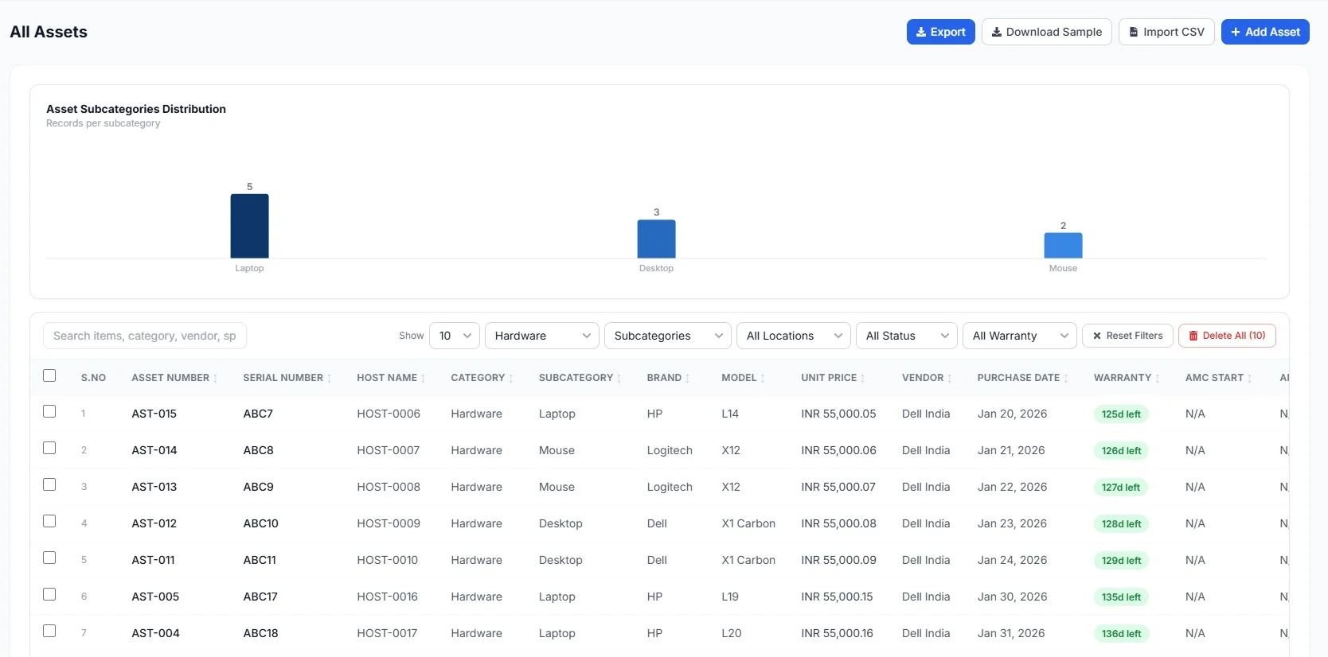Sort by Subcategory column icon

coord(619,379)
